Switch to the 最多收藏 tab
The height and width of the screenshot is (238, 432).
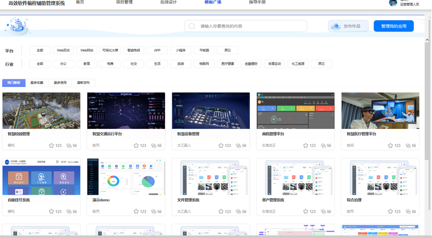point(37,83)
